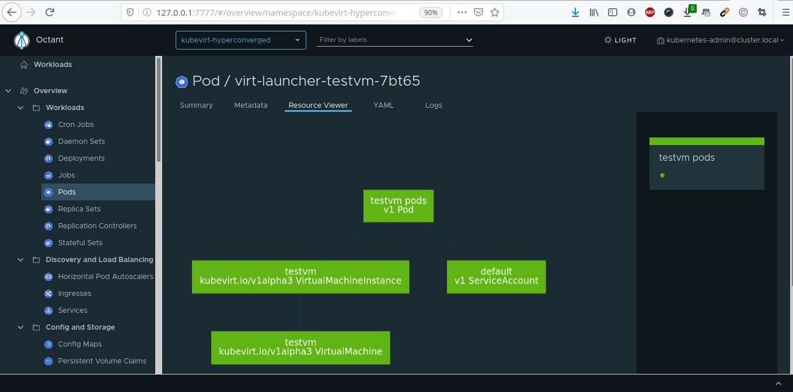Click the Octant logo icon

pyautogui.click(x=22, y=40)
